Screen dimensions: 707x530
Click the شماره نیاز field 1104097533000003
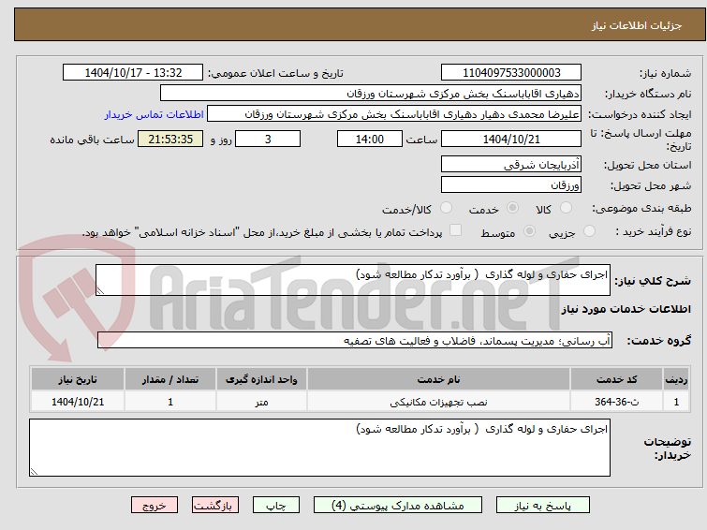pyautogui.click(x=511, y=73)
